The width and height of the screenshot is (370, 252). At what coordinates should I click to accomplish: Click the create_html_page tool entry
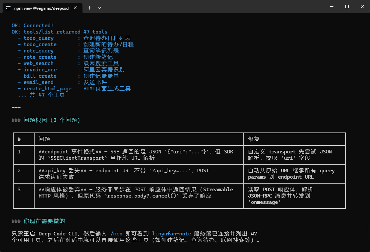[48, 89]
